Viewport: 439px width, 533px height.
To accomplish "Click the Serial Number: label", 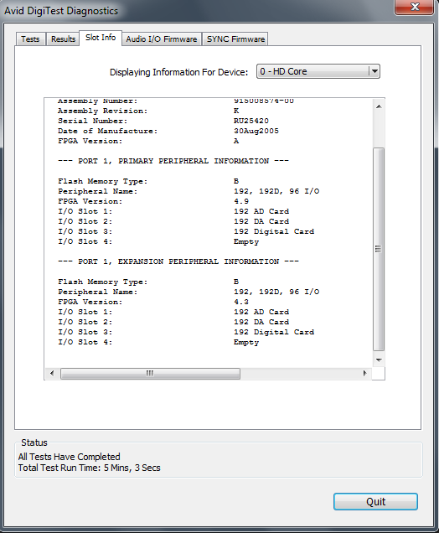I will tap(92, 121).
